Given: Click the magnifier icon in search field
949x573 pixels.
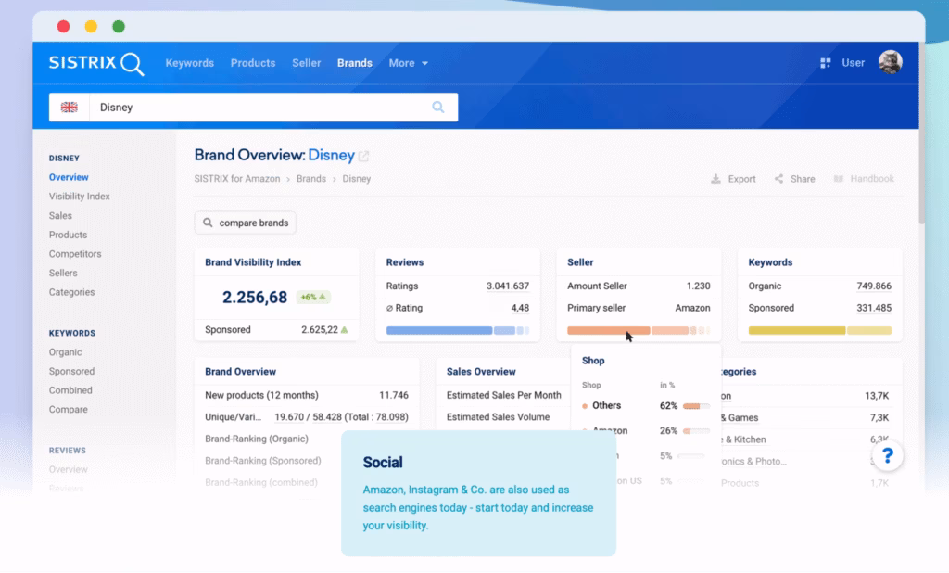Looking at the screenshot, I should pos(438,108).
